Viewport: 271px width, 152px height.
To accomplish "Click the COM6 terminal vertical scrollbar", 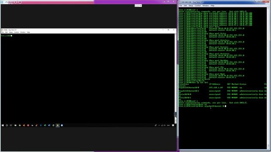I will pos(176,79).
